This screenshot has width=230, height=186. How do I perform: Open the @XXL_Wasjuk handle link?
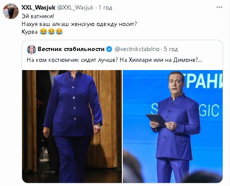[x=75, y=7]
